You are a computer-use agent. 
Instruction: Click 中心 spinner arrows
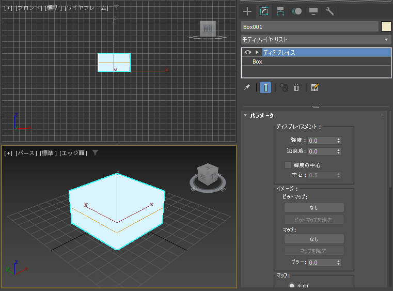point(339,175)
